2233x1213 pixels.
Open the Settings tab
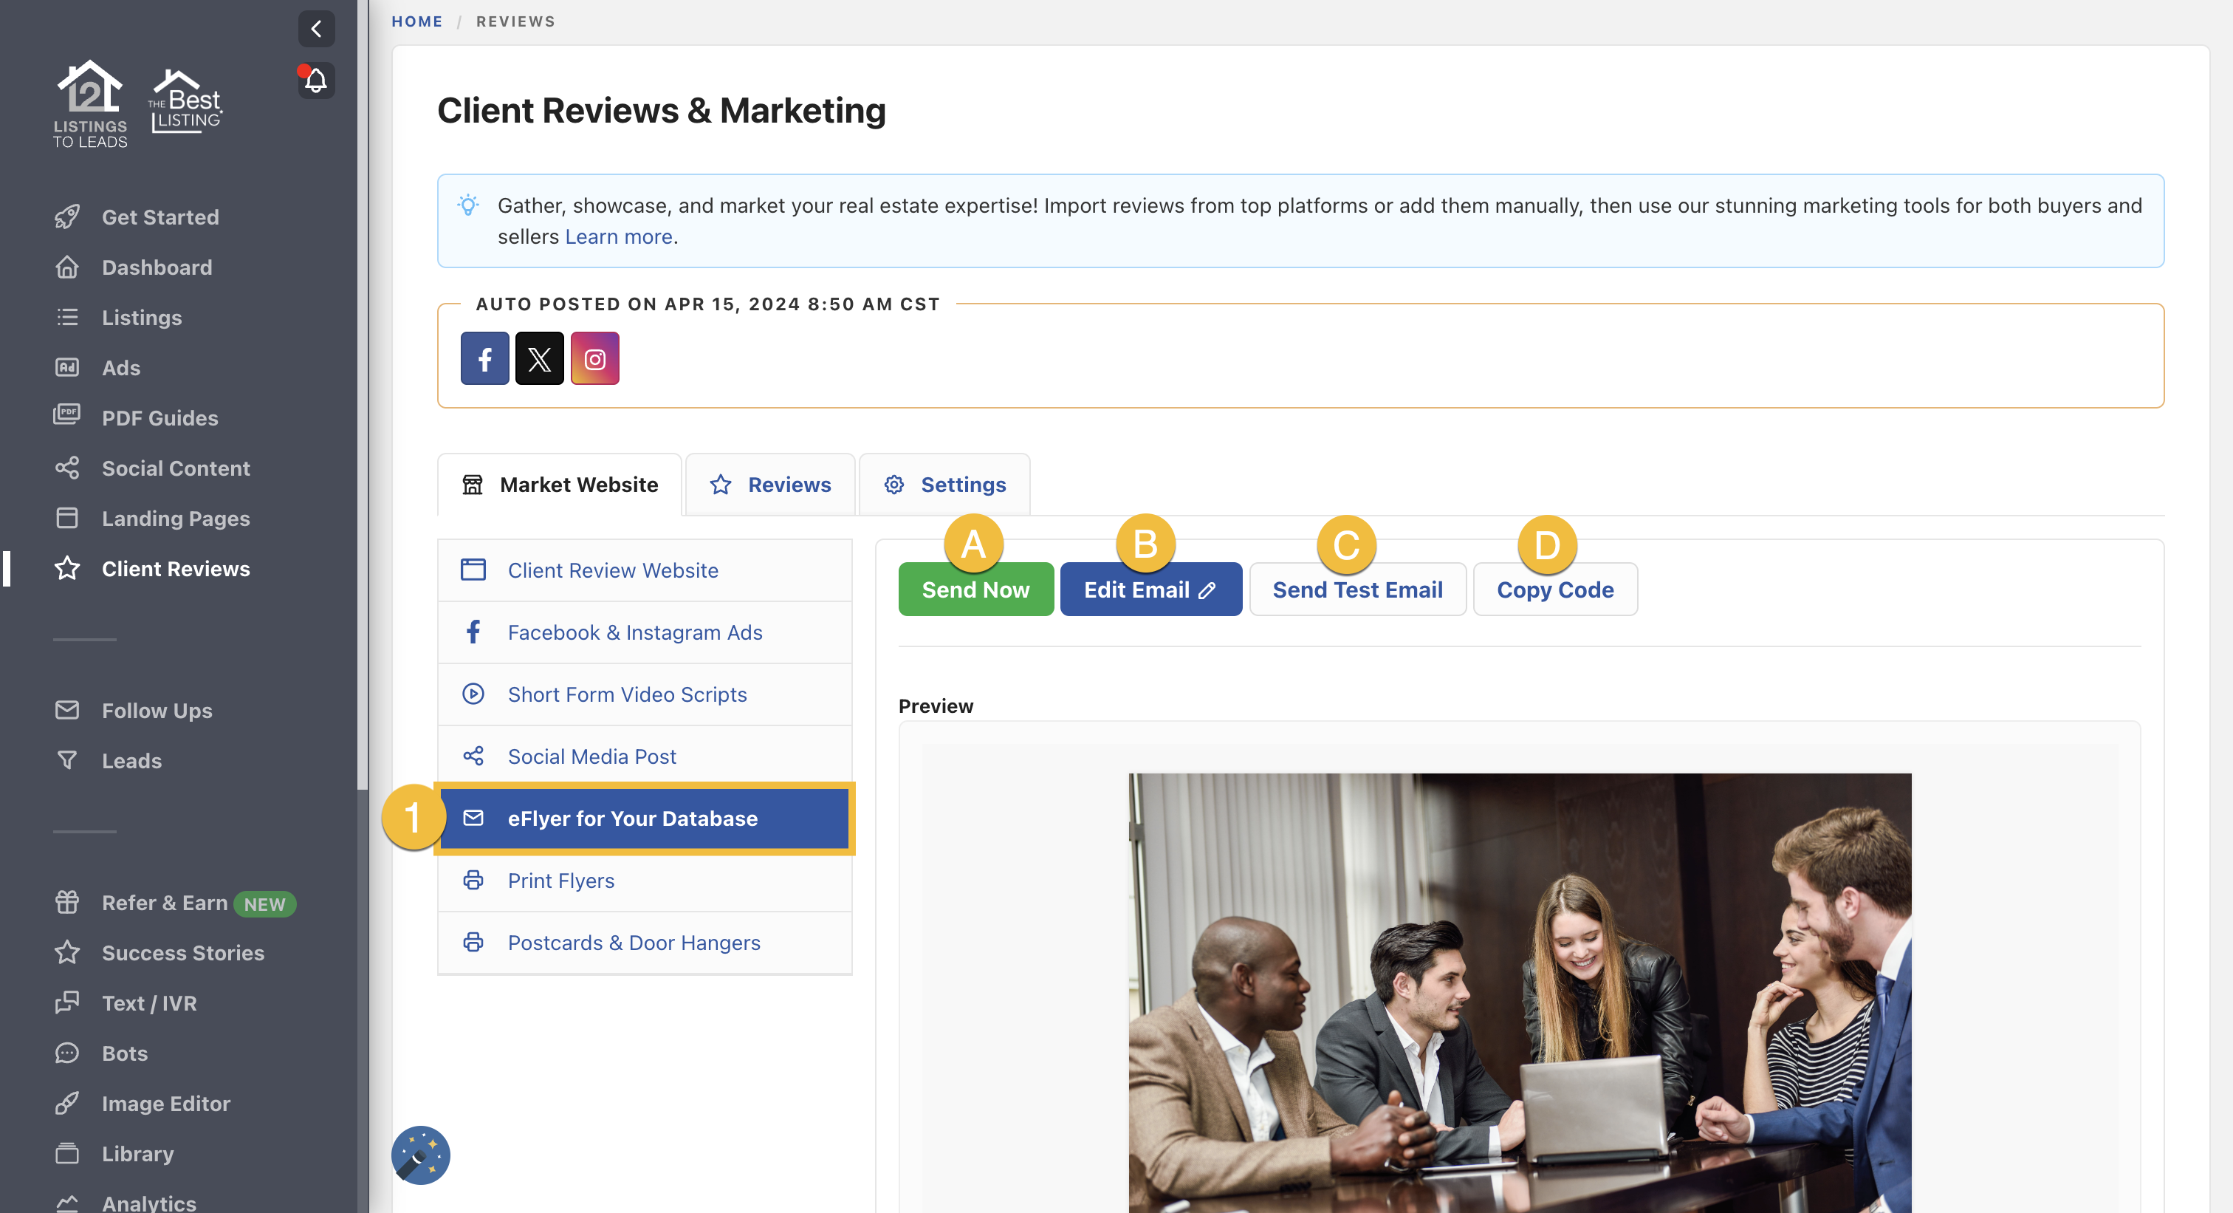(x=944, y=484)
